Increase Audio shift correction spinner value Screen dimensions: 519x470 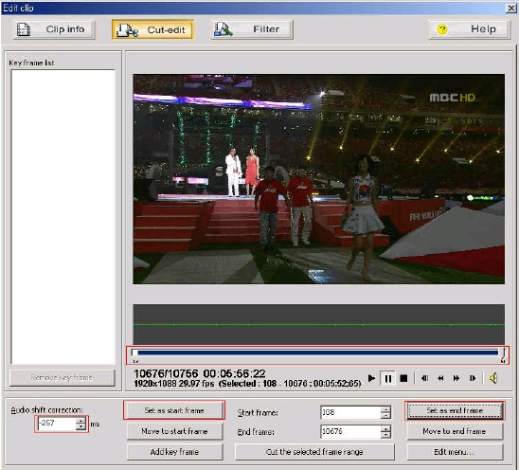pos(81,421)
